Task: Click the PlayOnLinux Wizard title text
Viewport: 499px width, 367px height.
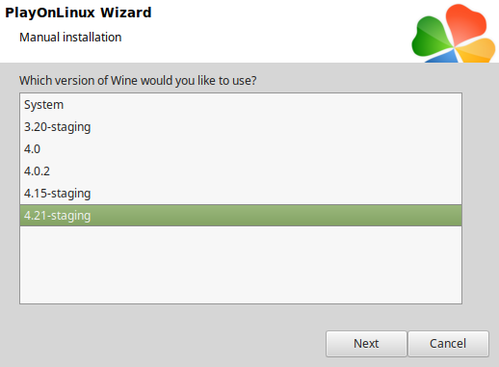Action: pos(78,13)
